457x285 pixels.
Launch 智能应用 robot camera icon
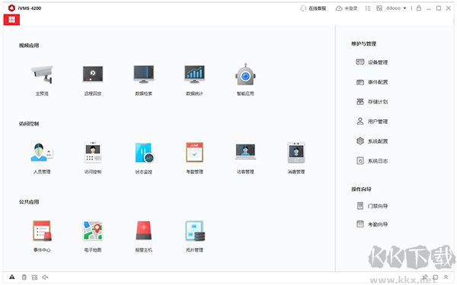coord(245,74)
